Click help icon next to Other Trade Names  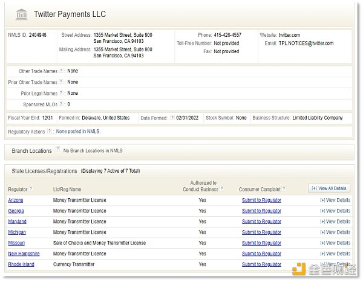point(61,71)
